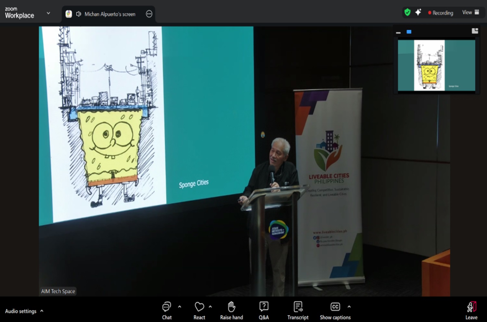Leave the meeting
The width and height of the screenshot is (487, 322).
tap(471, 310)
